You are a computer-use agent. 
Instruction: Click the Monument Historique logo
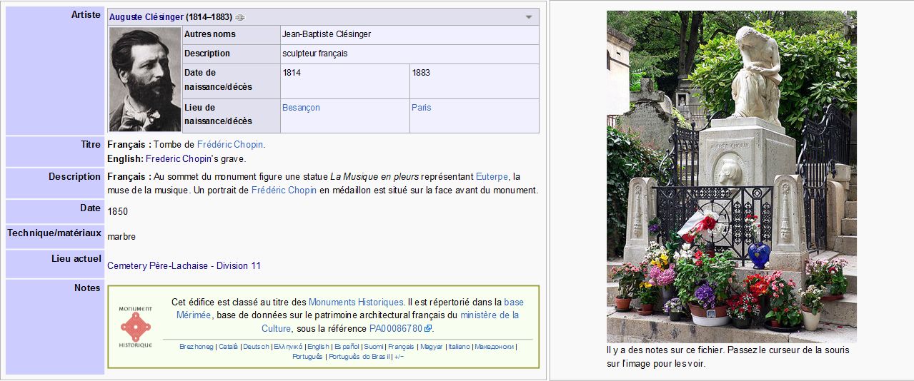[135, 327]
